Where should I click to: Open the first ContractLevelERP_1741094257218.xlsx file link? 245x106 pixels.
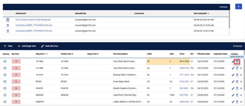34,25
